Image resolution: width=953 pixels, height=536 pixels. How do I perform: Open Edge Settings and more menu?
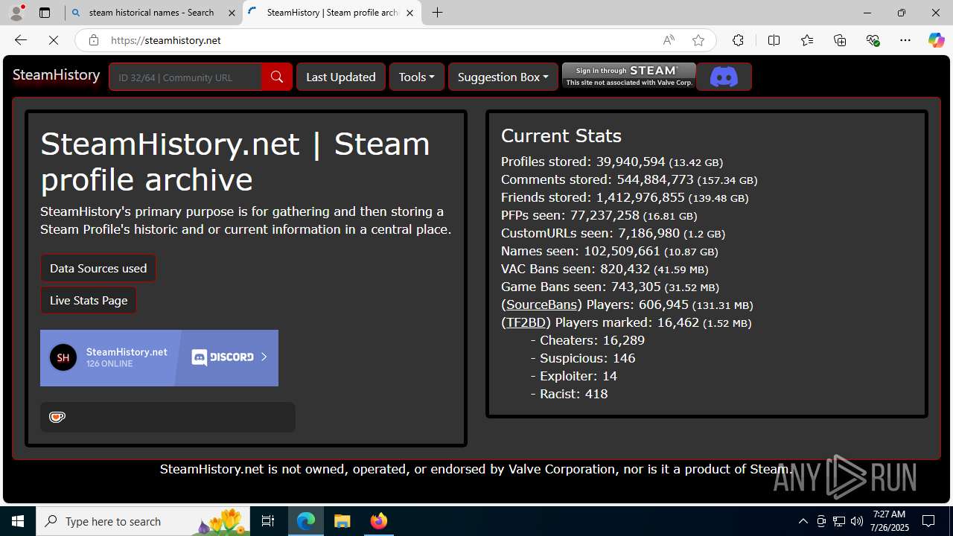pos(905,40)
